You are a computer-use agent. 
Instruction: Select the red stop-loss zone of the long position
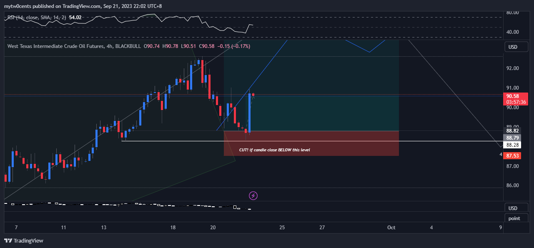click(x=311, y=143)
